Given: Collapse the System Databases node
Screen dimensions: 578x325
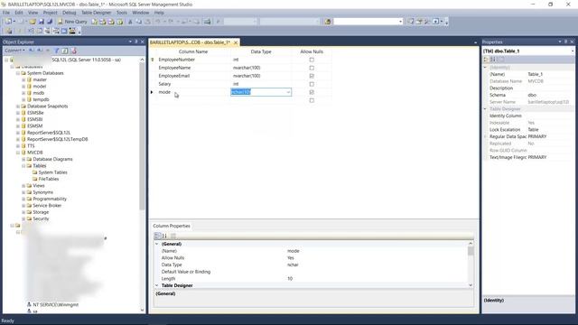Looking at the screenshot, I should coord(18,73).
